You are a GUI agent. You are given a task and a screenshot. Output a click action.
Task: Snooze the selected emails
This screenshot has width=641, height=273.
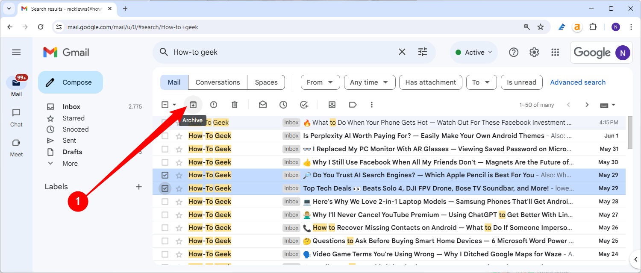(x=282, y=104)
